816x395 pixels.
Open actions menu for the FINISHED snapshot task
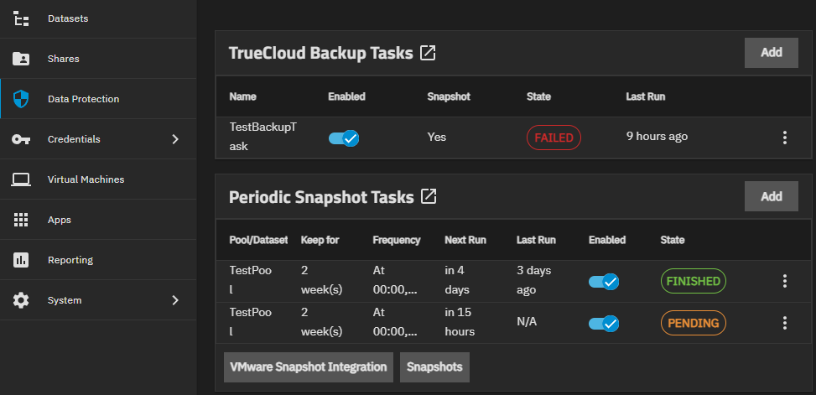tap(785, 282)
